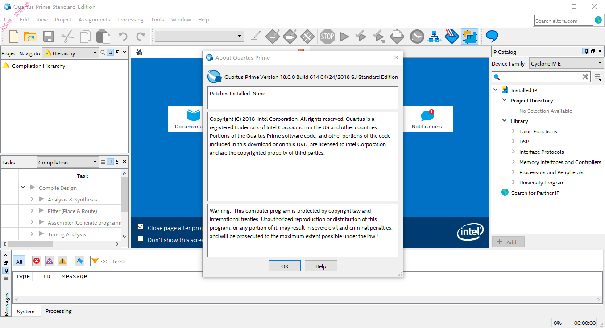Switch to the System messages tab
The width and height of the screenshot is (605, 328).
point(25,311)
